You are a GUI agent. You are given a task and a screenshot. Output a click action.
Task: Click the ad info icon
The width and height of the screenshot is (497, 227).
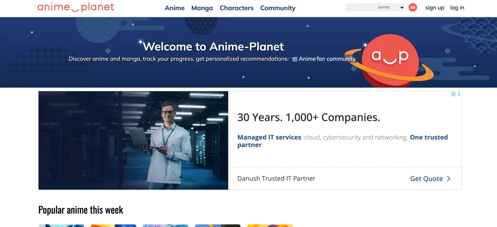coord(453,94)
